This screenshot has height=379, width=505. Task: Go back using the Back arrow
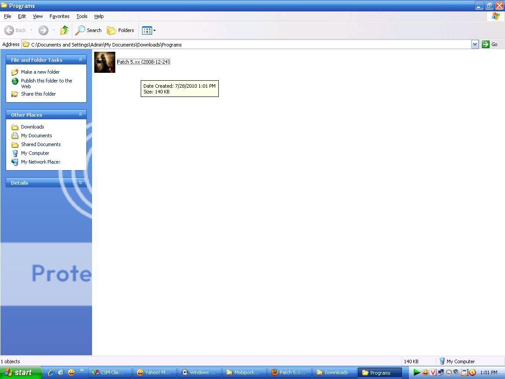click(x=15, y=30)
